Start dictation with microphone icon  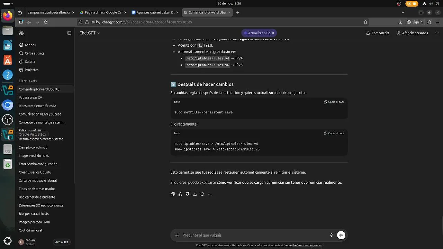point(331,235)
